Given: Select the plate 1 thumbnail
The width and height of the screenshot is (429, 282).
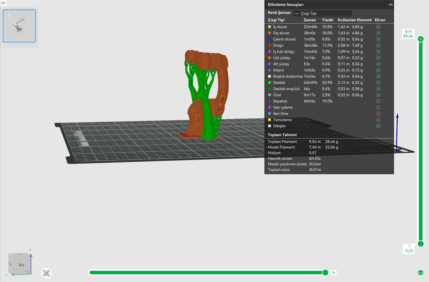Looking at the screenshot, I should [19, 26].
